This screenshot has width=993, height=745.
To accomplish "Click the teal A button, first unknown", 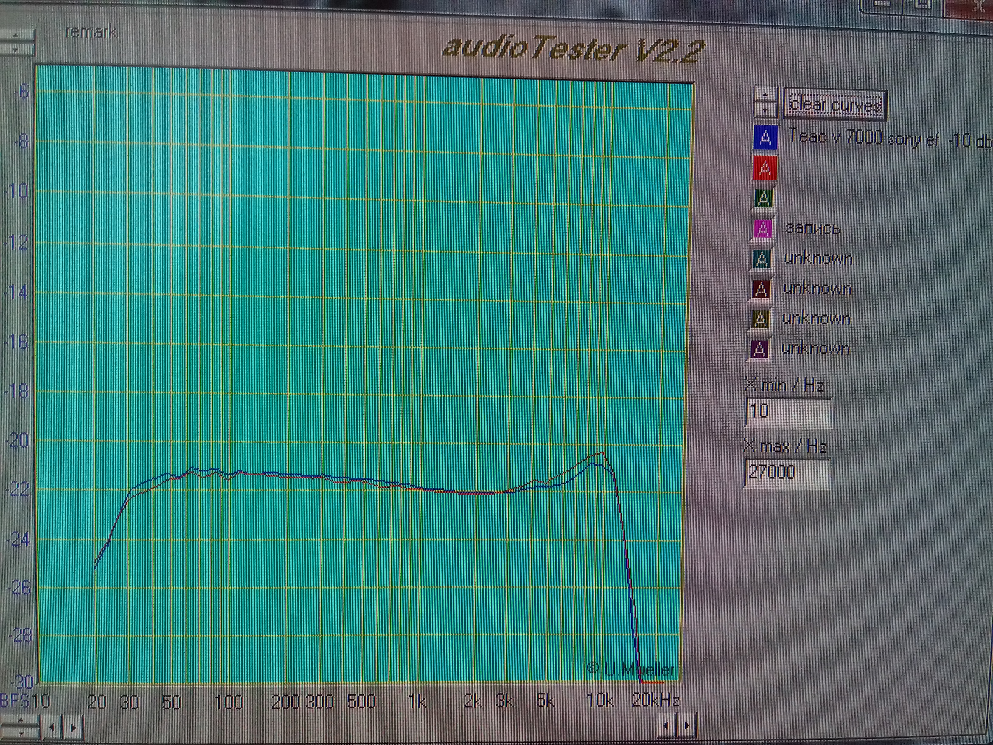I will click(762, 259).
